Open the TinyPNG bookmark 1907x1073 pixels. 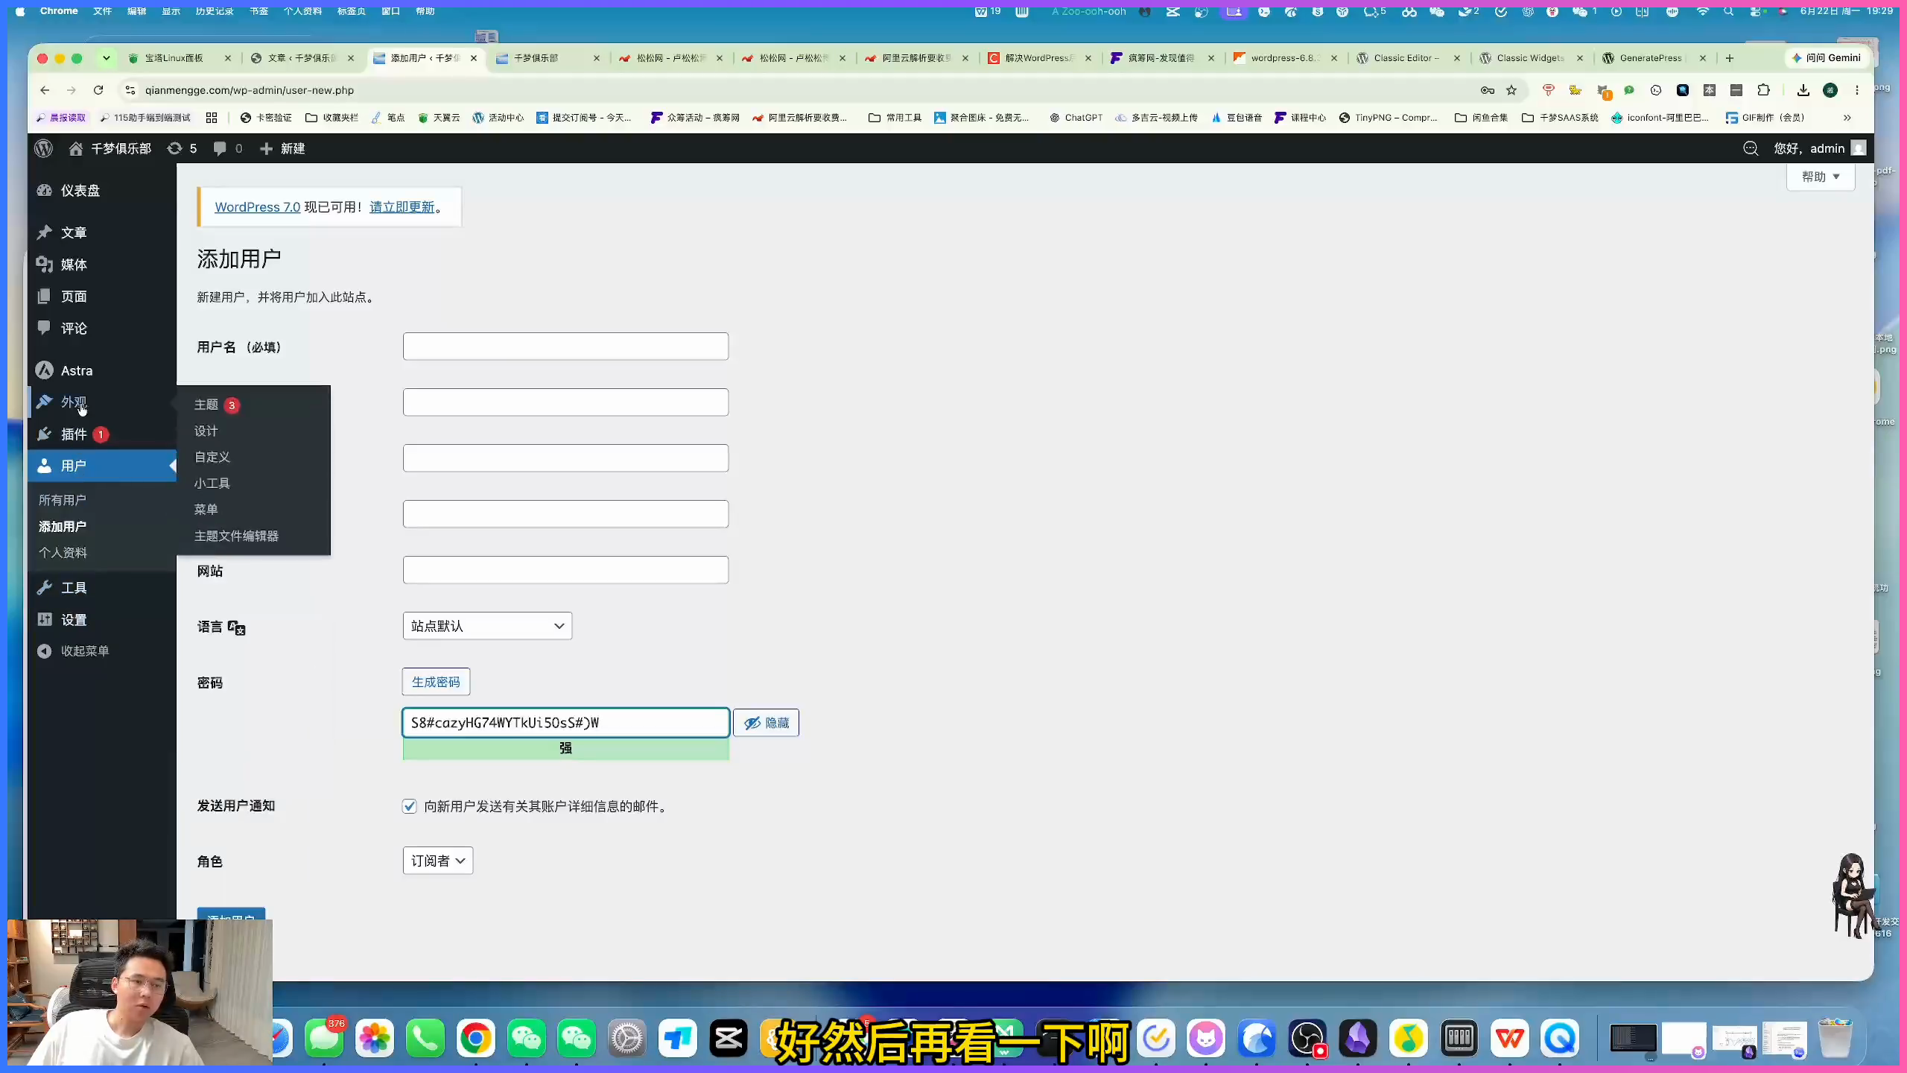(x=1389, y=118)
